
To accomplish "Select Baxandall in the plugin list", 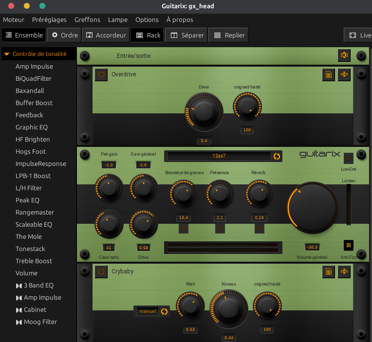I will point(30,90).
